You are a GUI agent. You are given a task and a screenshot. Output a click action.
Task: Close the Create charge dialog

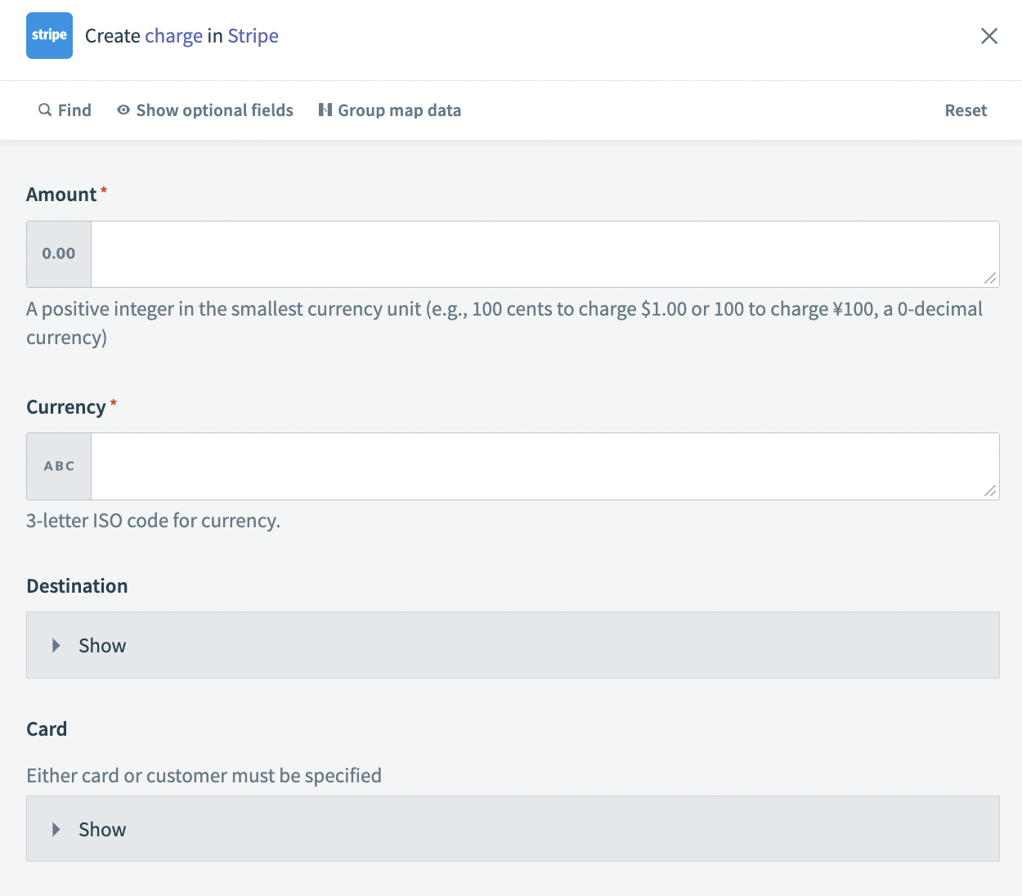click(989, 36)
